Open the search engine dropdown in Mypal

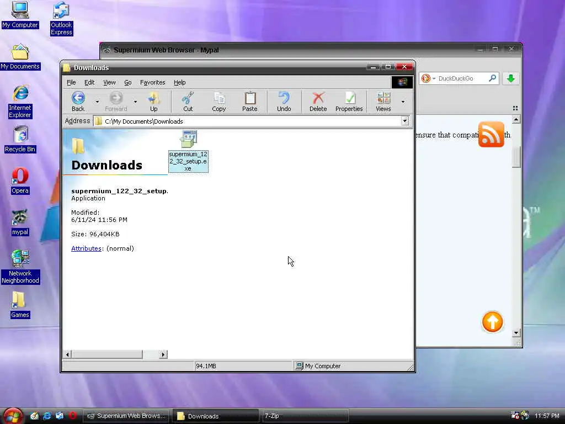434,78
